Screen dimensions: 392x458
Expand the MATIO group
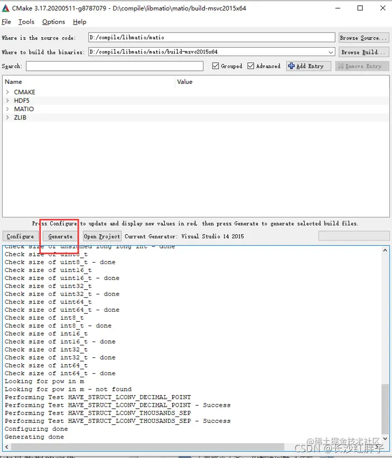click(x=7, y=109)
